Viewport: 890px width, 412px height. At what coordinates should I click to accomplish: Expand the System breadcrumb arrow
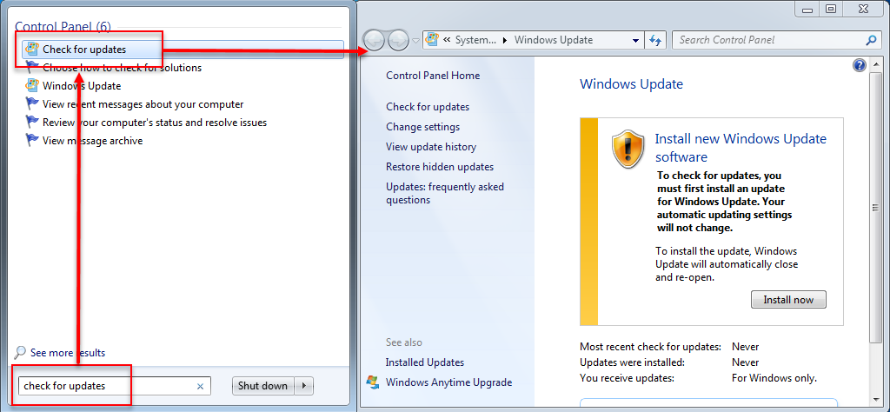tap(505, 40)
